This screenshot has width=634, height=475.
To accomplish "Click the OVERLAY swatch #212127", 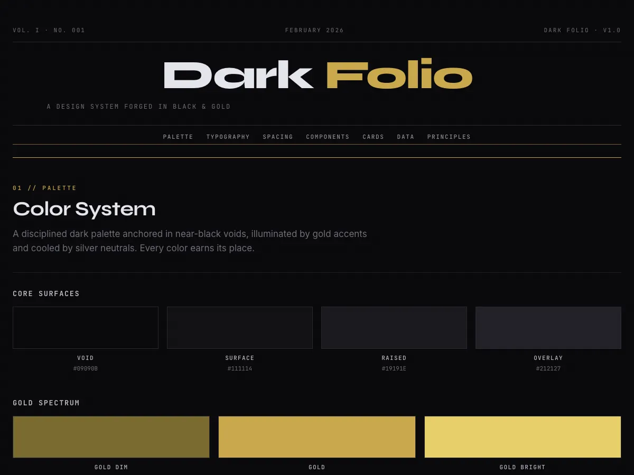I will pyautogui.click(x=548, y=327).
